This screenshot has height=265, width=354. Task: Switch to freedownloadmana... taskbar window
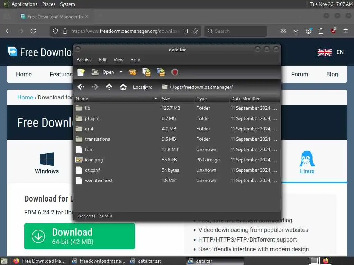coord(99,261)
